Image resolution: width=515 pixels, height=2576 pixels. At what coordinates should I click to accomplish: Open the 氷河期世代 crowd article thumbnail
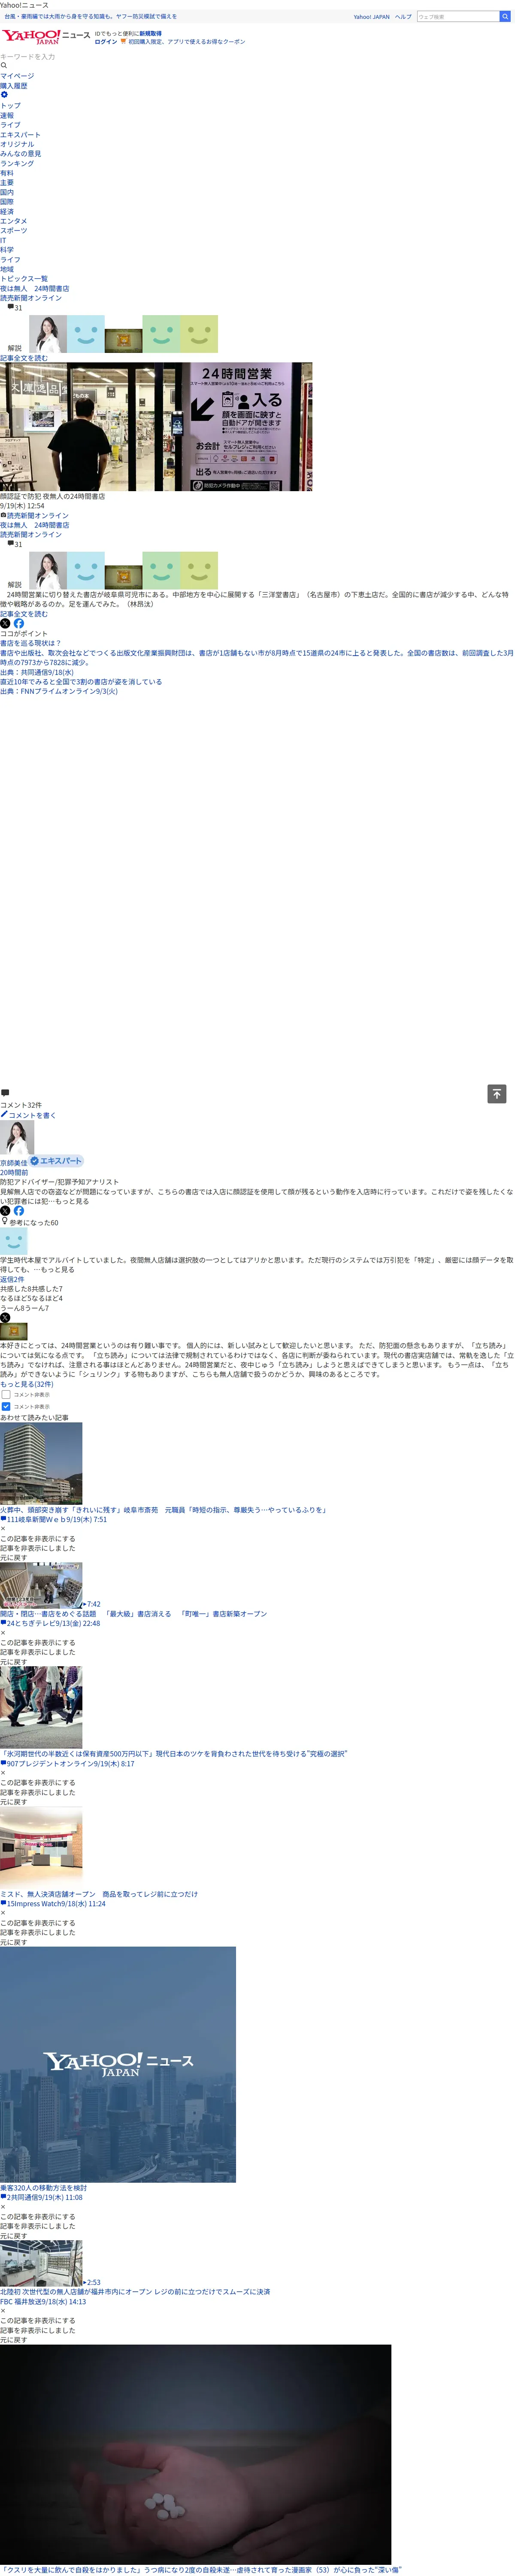coord(41,1707)
